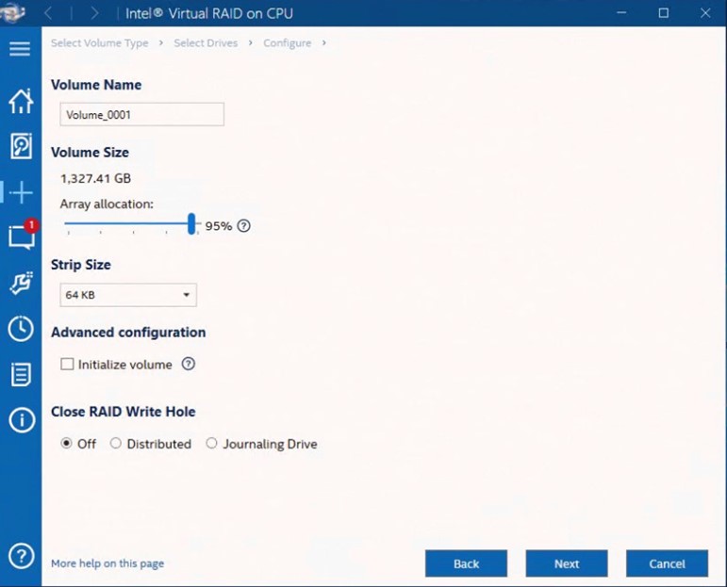Minimize the window
Viewport: 727px width, 587px height.
(x=621, y=13)
